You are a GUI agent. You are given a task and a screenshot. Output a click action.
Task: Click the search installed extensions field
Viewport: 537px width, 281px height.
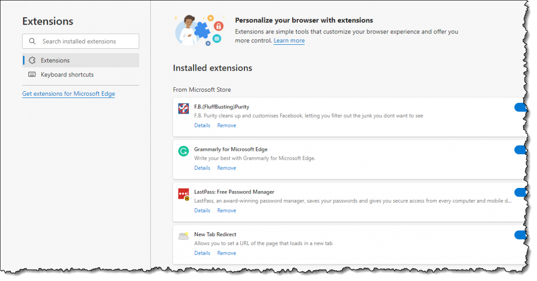[x=81, y=41]
